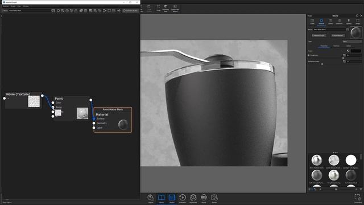Switch to the Scene tab in Project panel
The width and height of the screenshot is (364, 205).
click(312, 22)
